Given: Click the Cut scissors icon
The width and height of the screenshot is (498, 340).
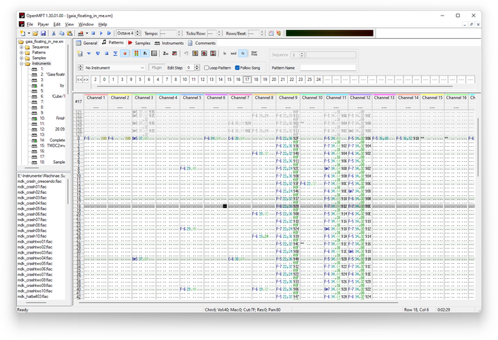Looking at the screenshot, I should [x=54, y=33].
